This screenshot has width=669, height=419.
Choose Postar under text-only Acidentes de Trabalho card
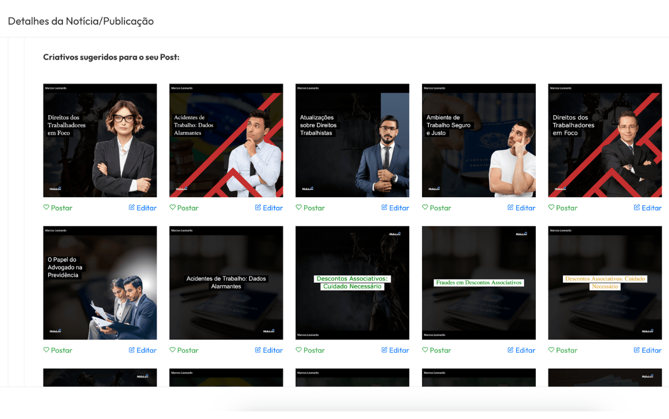click(184, 350)
